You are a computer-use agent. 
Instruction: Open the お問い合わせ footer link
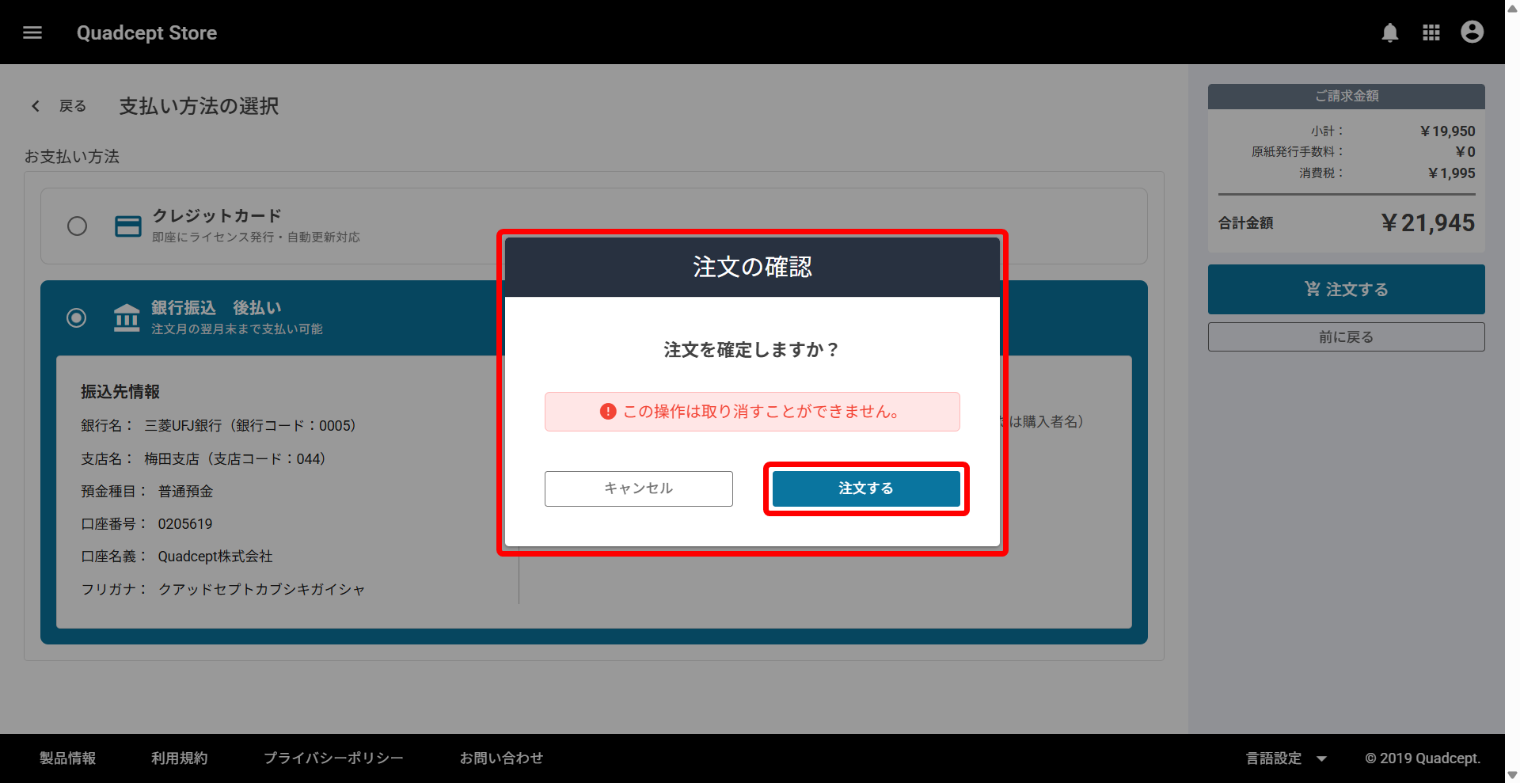(x=502, y=758)
